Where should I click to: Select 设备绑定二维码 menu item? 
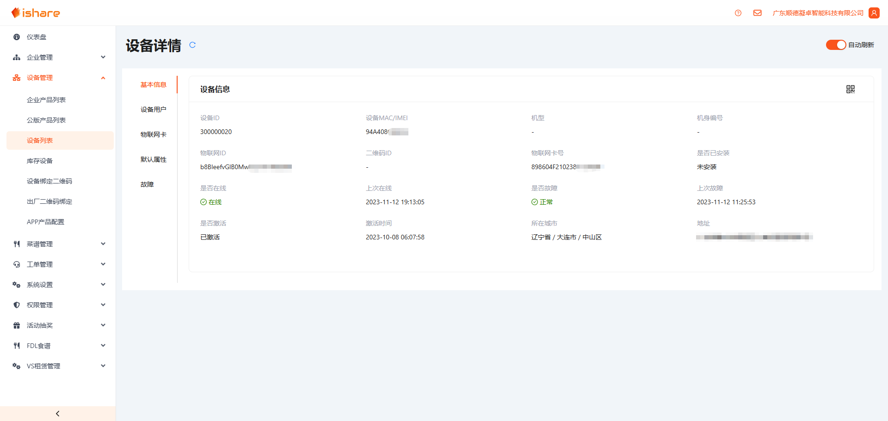tap(49, 181)
